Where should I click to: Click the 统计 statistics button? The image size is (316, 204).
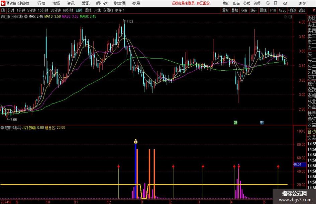point(253,10)
